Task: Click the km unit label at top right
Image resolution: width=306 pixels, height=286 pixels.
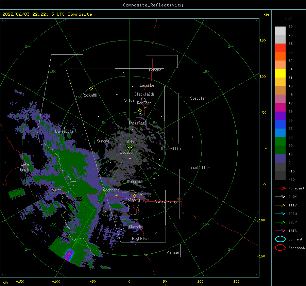Action: (266, 14)
